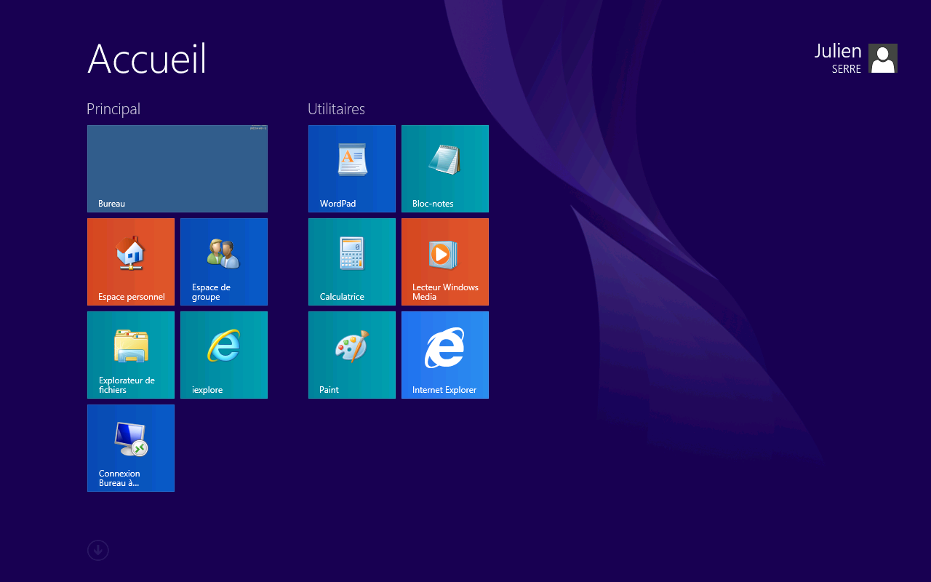Click the Espace personnel tile label

click(132, 297)
